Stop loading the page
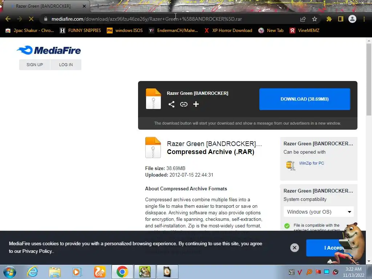The height and width of the screenshot is (279, 372). coord(31,19)
